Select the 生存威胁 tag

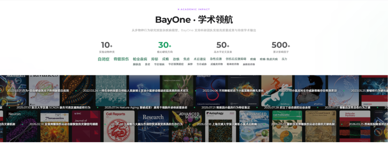point(202,64)
